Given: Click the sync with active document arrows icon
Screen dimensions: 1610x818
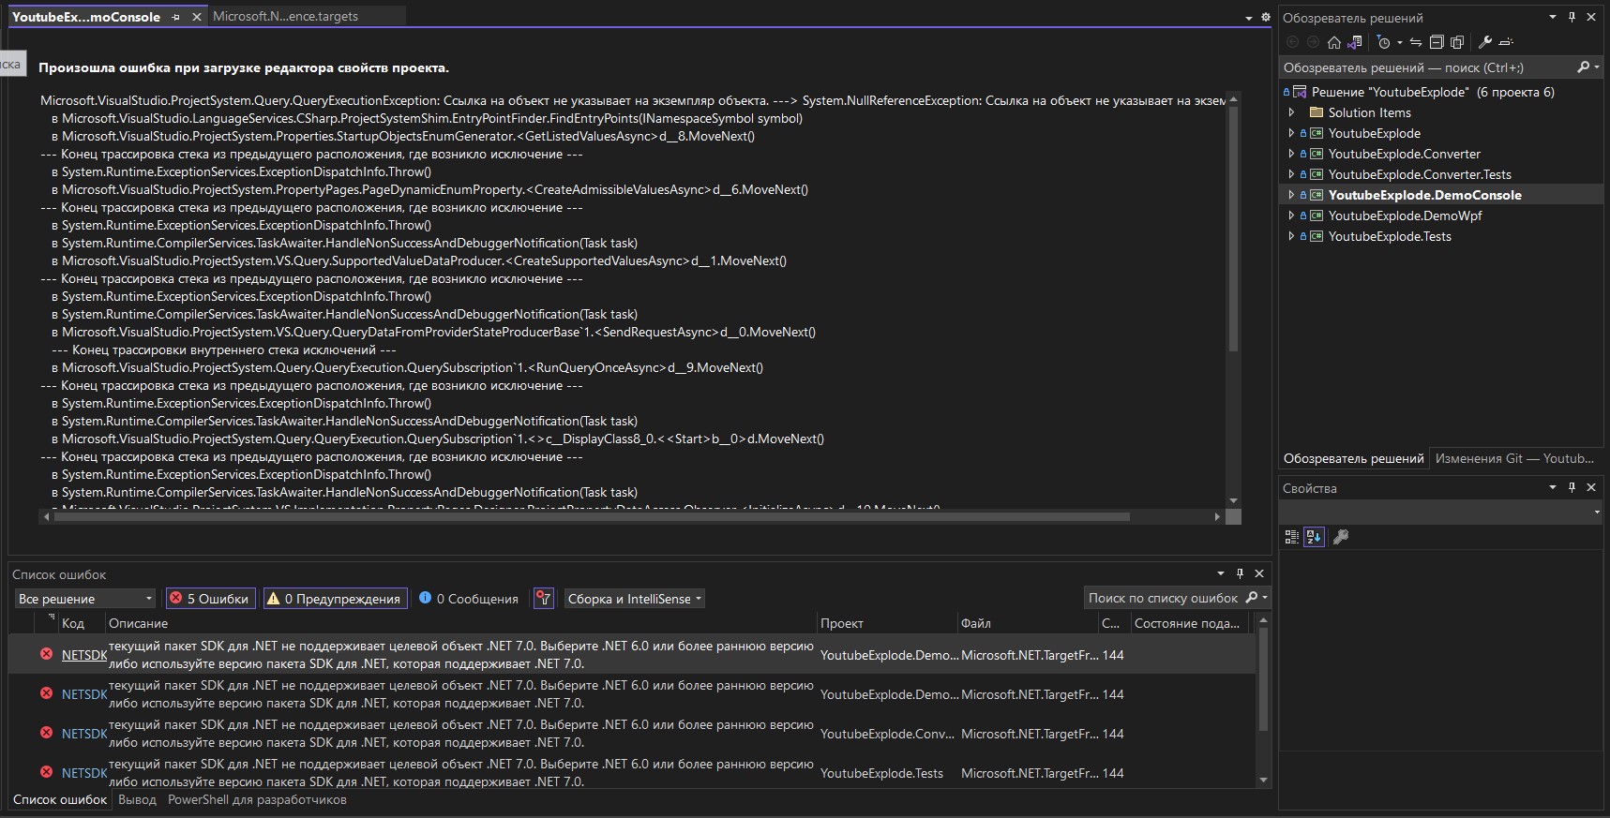Looking at the screenshot, I should (1416, 42).
